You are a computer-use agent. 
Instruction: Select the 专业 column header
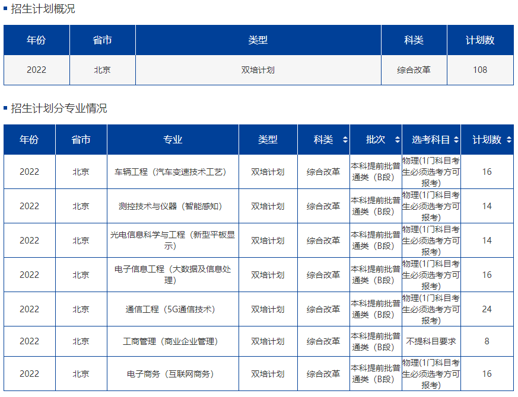pos(173,140)
